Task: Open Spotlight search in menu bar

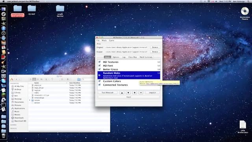Action: click(248, 1)
